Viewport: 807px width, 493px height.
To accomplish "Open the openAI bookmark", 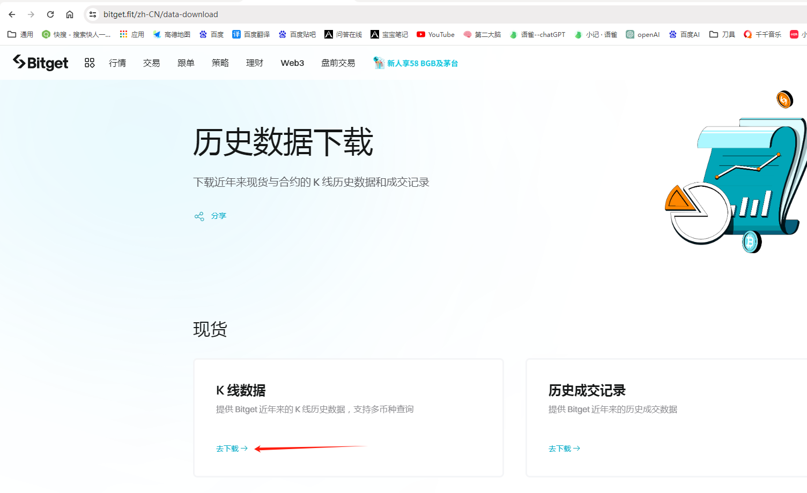I will click(x=643, y=34).
